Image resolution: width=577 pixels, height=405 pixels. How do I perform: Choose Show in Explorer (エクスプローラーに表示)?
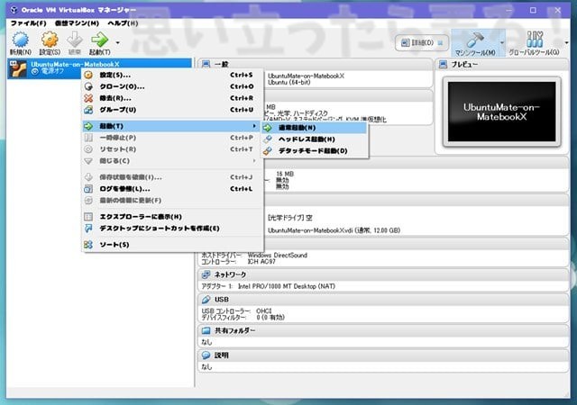tap(172, 217)
